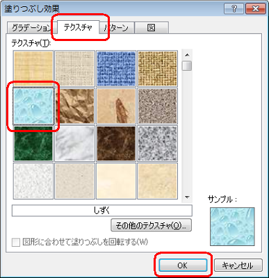Open その他のテクスチャ browse button
The height and width of the screenshot is (278, 269).
(152, 225)
